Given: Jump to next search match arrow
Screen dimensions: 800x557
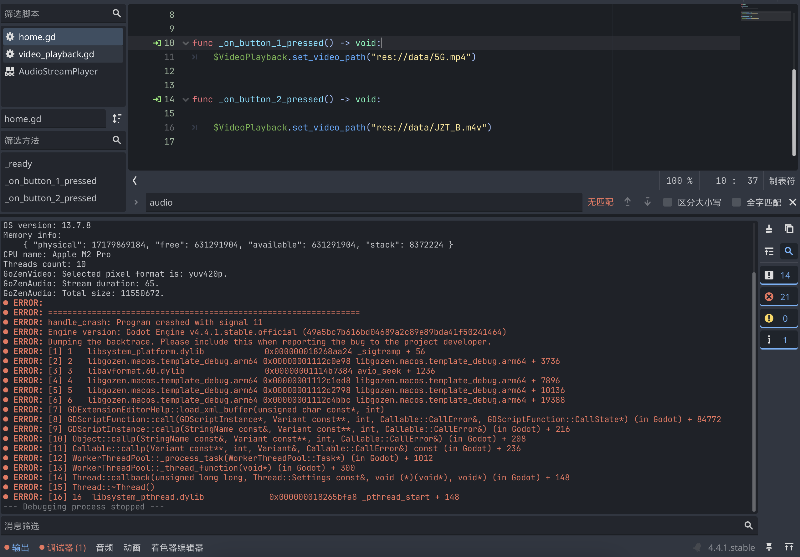Looking at the screenshot, I should click(x=647, y=202).
